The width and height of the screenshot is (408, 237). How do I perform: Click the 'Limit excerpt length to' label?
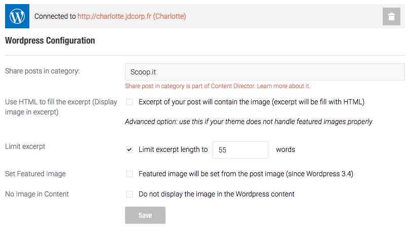[173, 149]
